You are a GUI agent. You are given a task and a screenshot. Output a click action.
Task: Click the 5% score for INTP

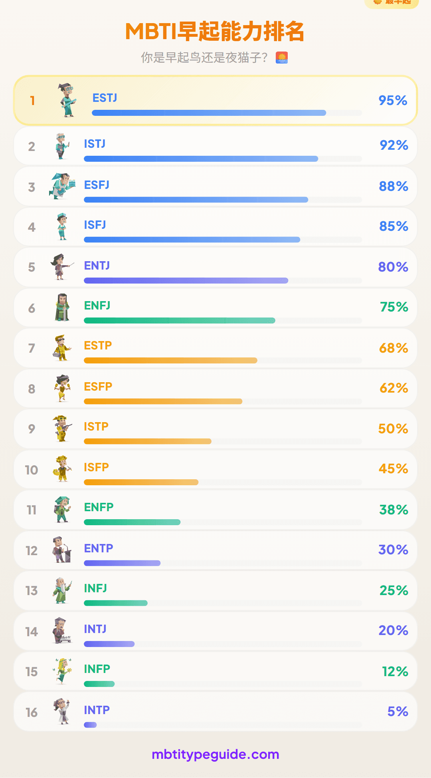(x=397, y=712)
